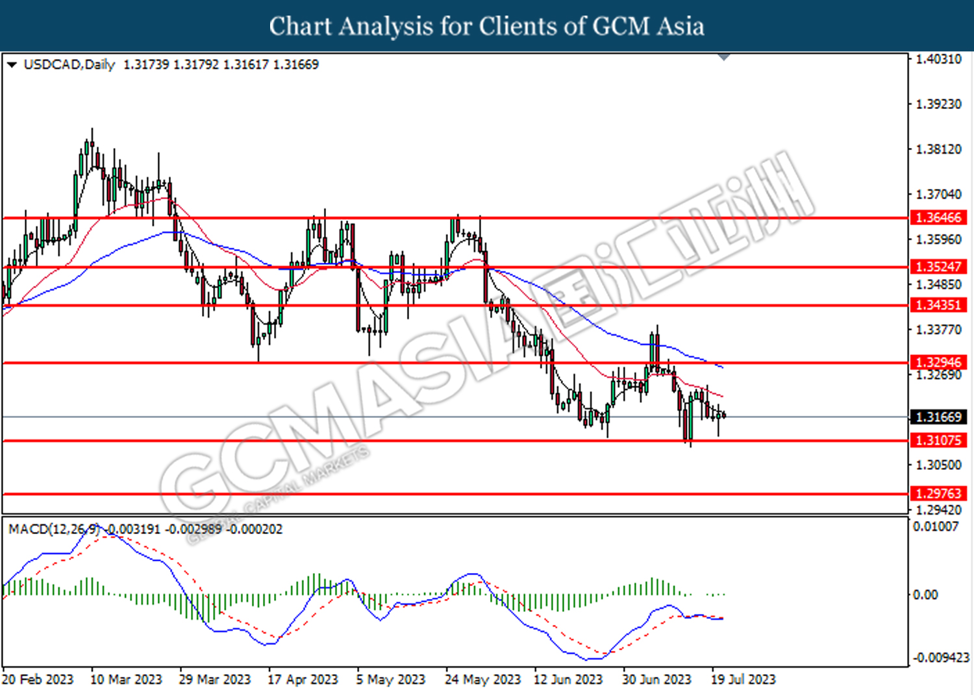This screenshot has height=695, width=974.
Task: Click the 17 Apr 2023 date label
Action: (x=303, y=679)
